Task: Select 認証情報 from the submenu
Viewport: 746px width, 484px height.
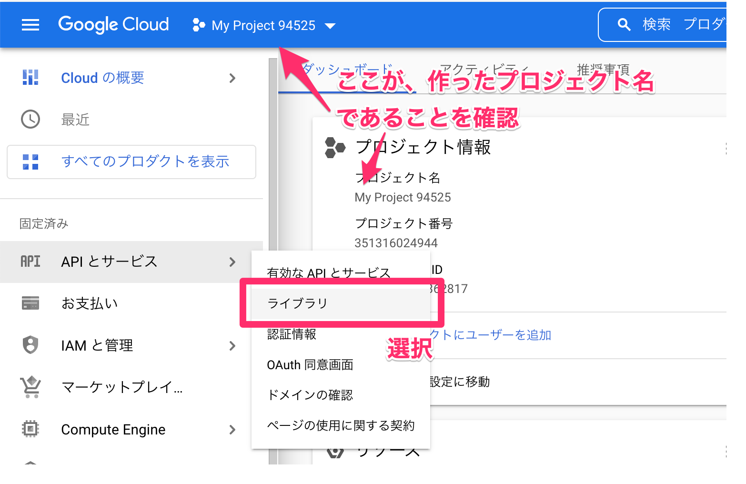Action: [341, 334]
